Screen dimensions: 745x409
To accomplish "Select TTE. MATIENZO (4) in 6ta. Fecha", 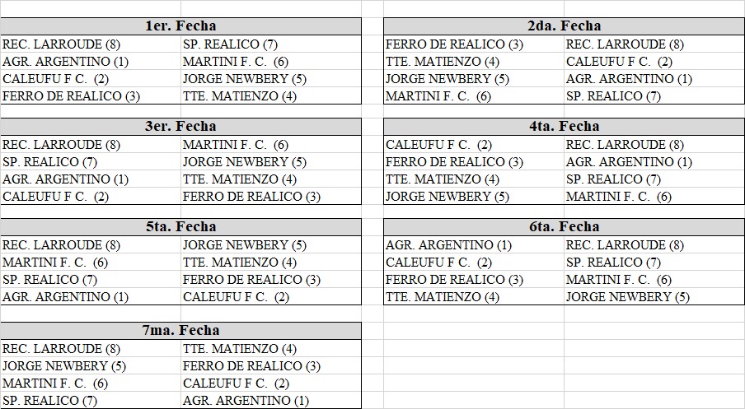I will pyautogui.click(x=443, y=297).
